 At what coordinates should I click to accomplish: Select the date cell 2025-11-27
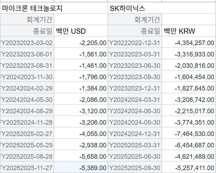[x=27, y=167]
